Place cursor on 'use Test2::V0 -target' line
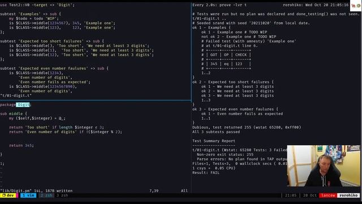The width and height of the screenshot is (362, 204). click(x=37, y=5)
